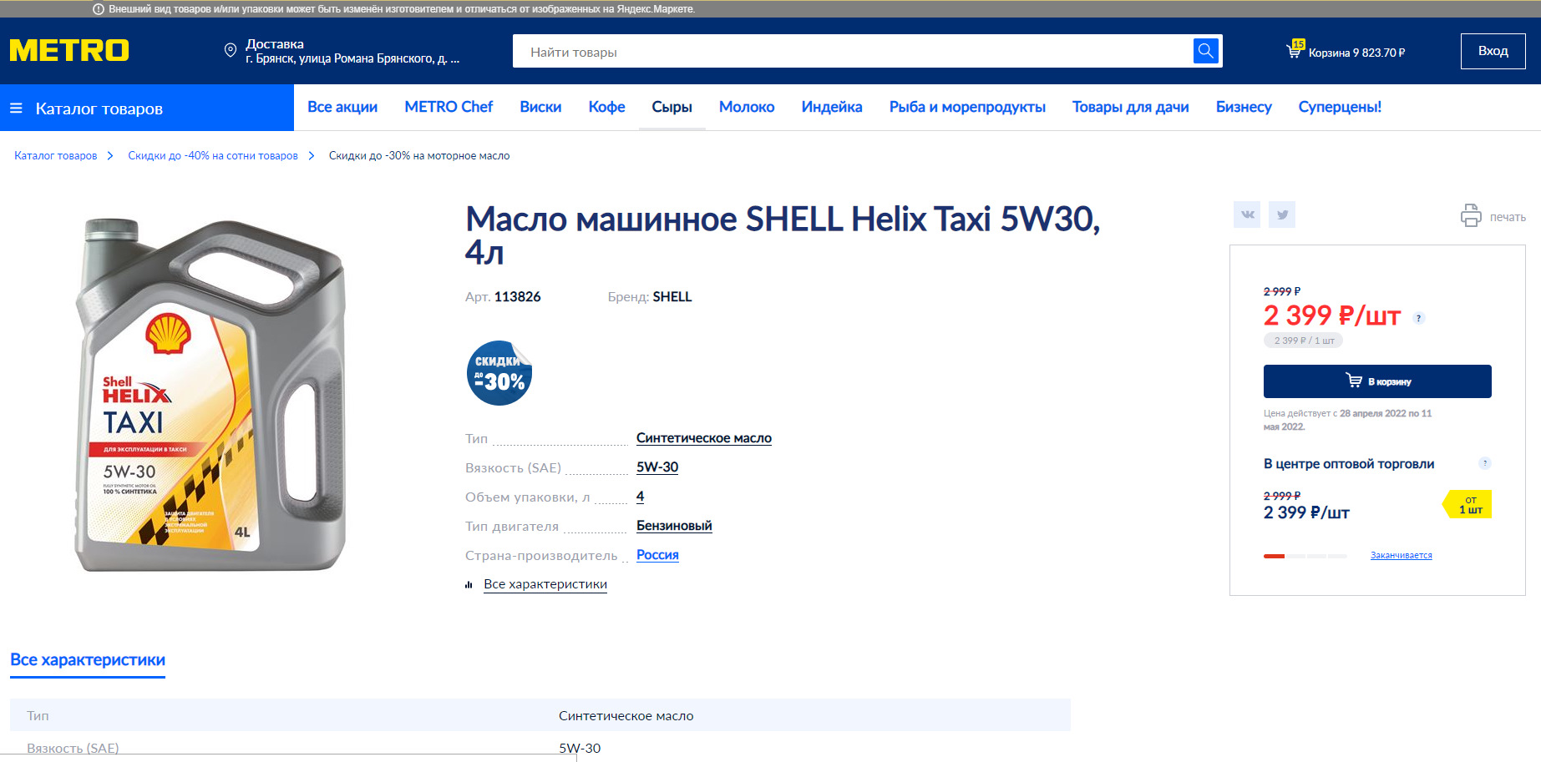The width and height of the screenshot is (1541, 762).
Task: Click the red '2 399 ₽/шт' price
Action: tap(1332, 315)
